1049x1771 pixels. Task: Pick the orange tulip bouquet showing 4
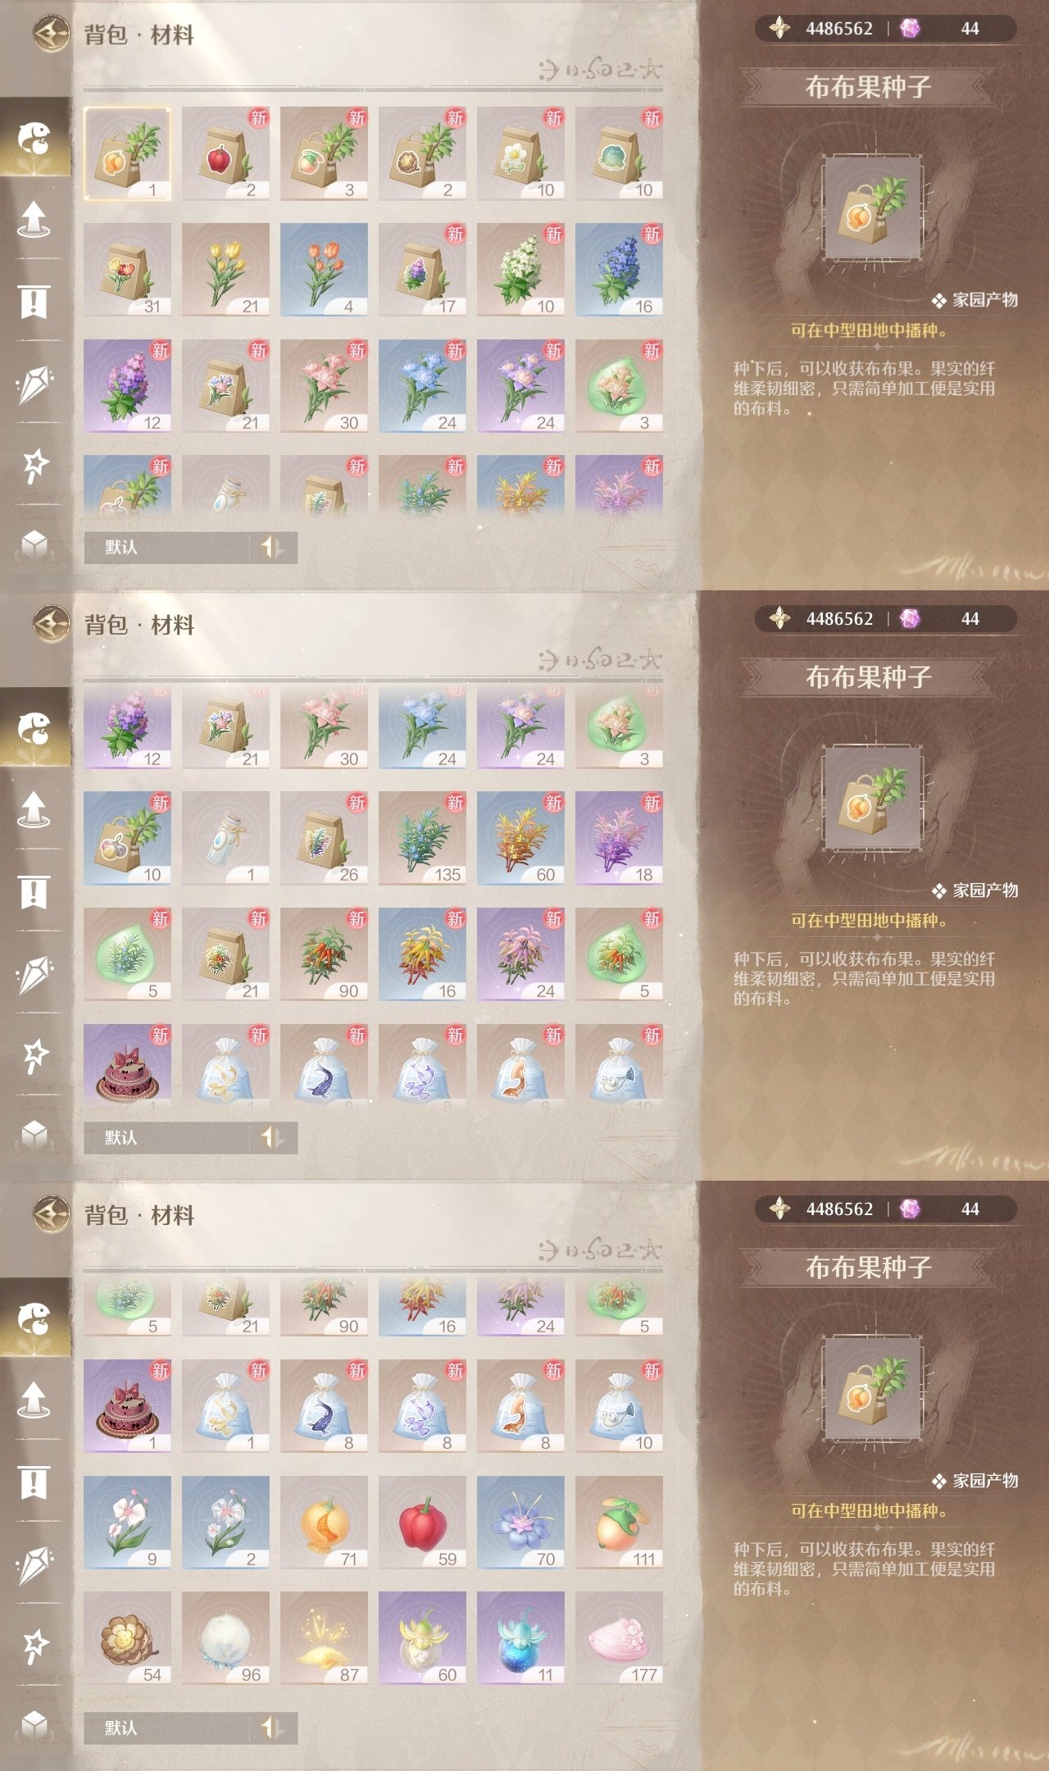(324, 270)
